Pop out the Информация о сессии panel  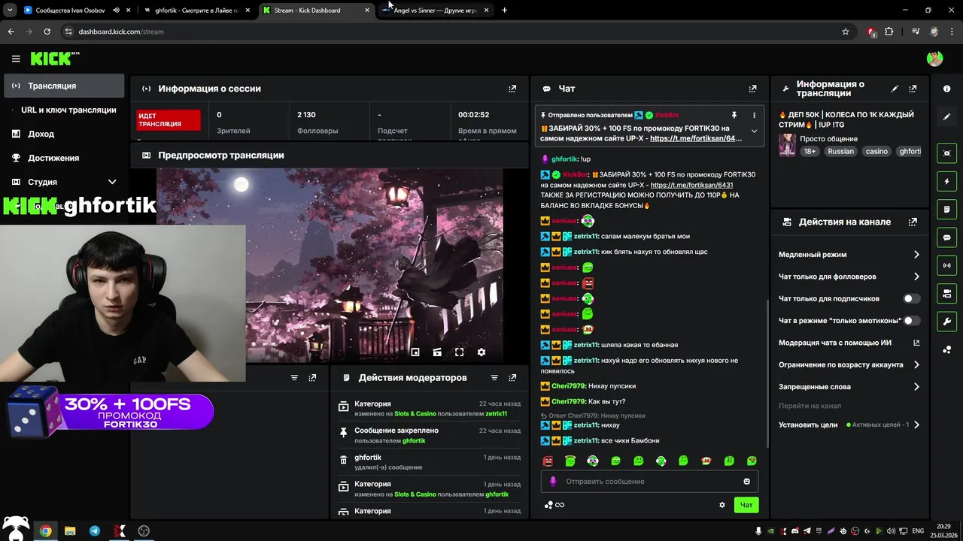512,89
